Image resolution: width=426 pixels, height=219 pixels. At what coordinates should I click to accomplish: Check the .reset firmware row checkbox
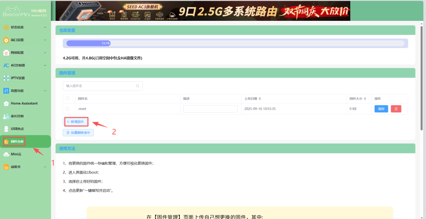click(68, 109)
